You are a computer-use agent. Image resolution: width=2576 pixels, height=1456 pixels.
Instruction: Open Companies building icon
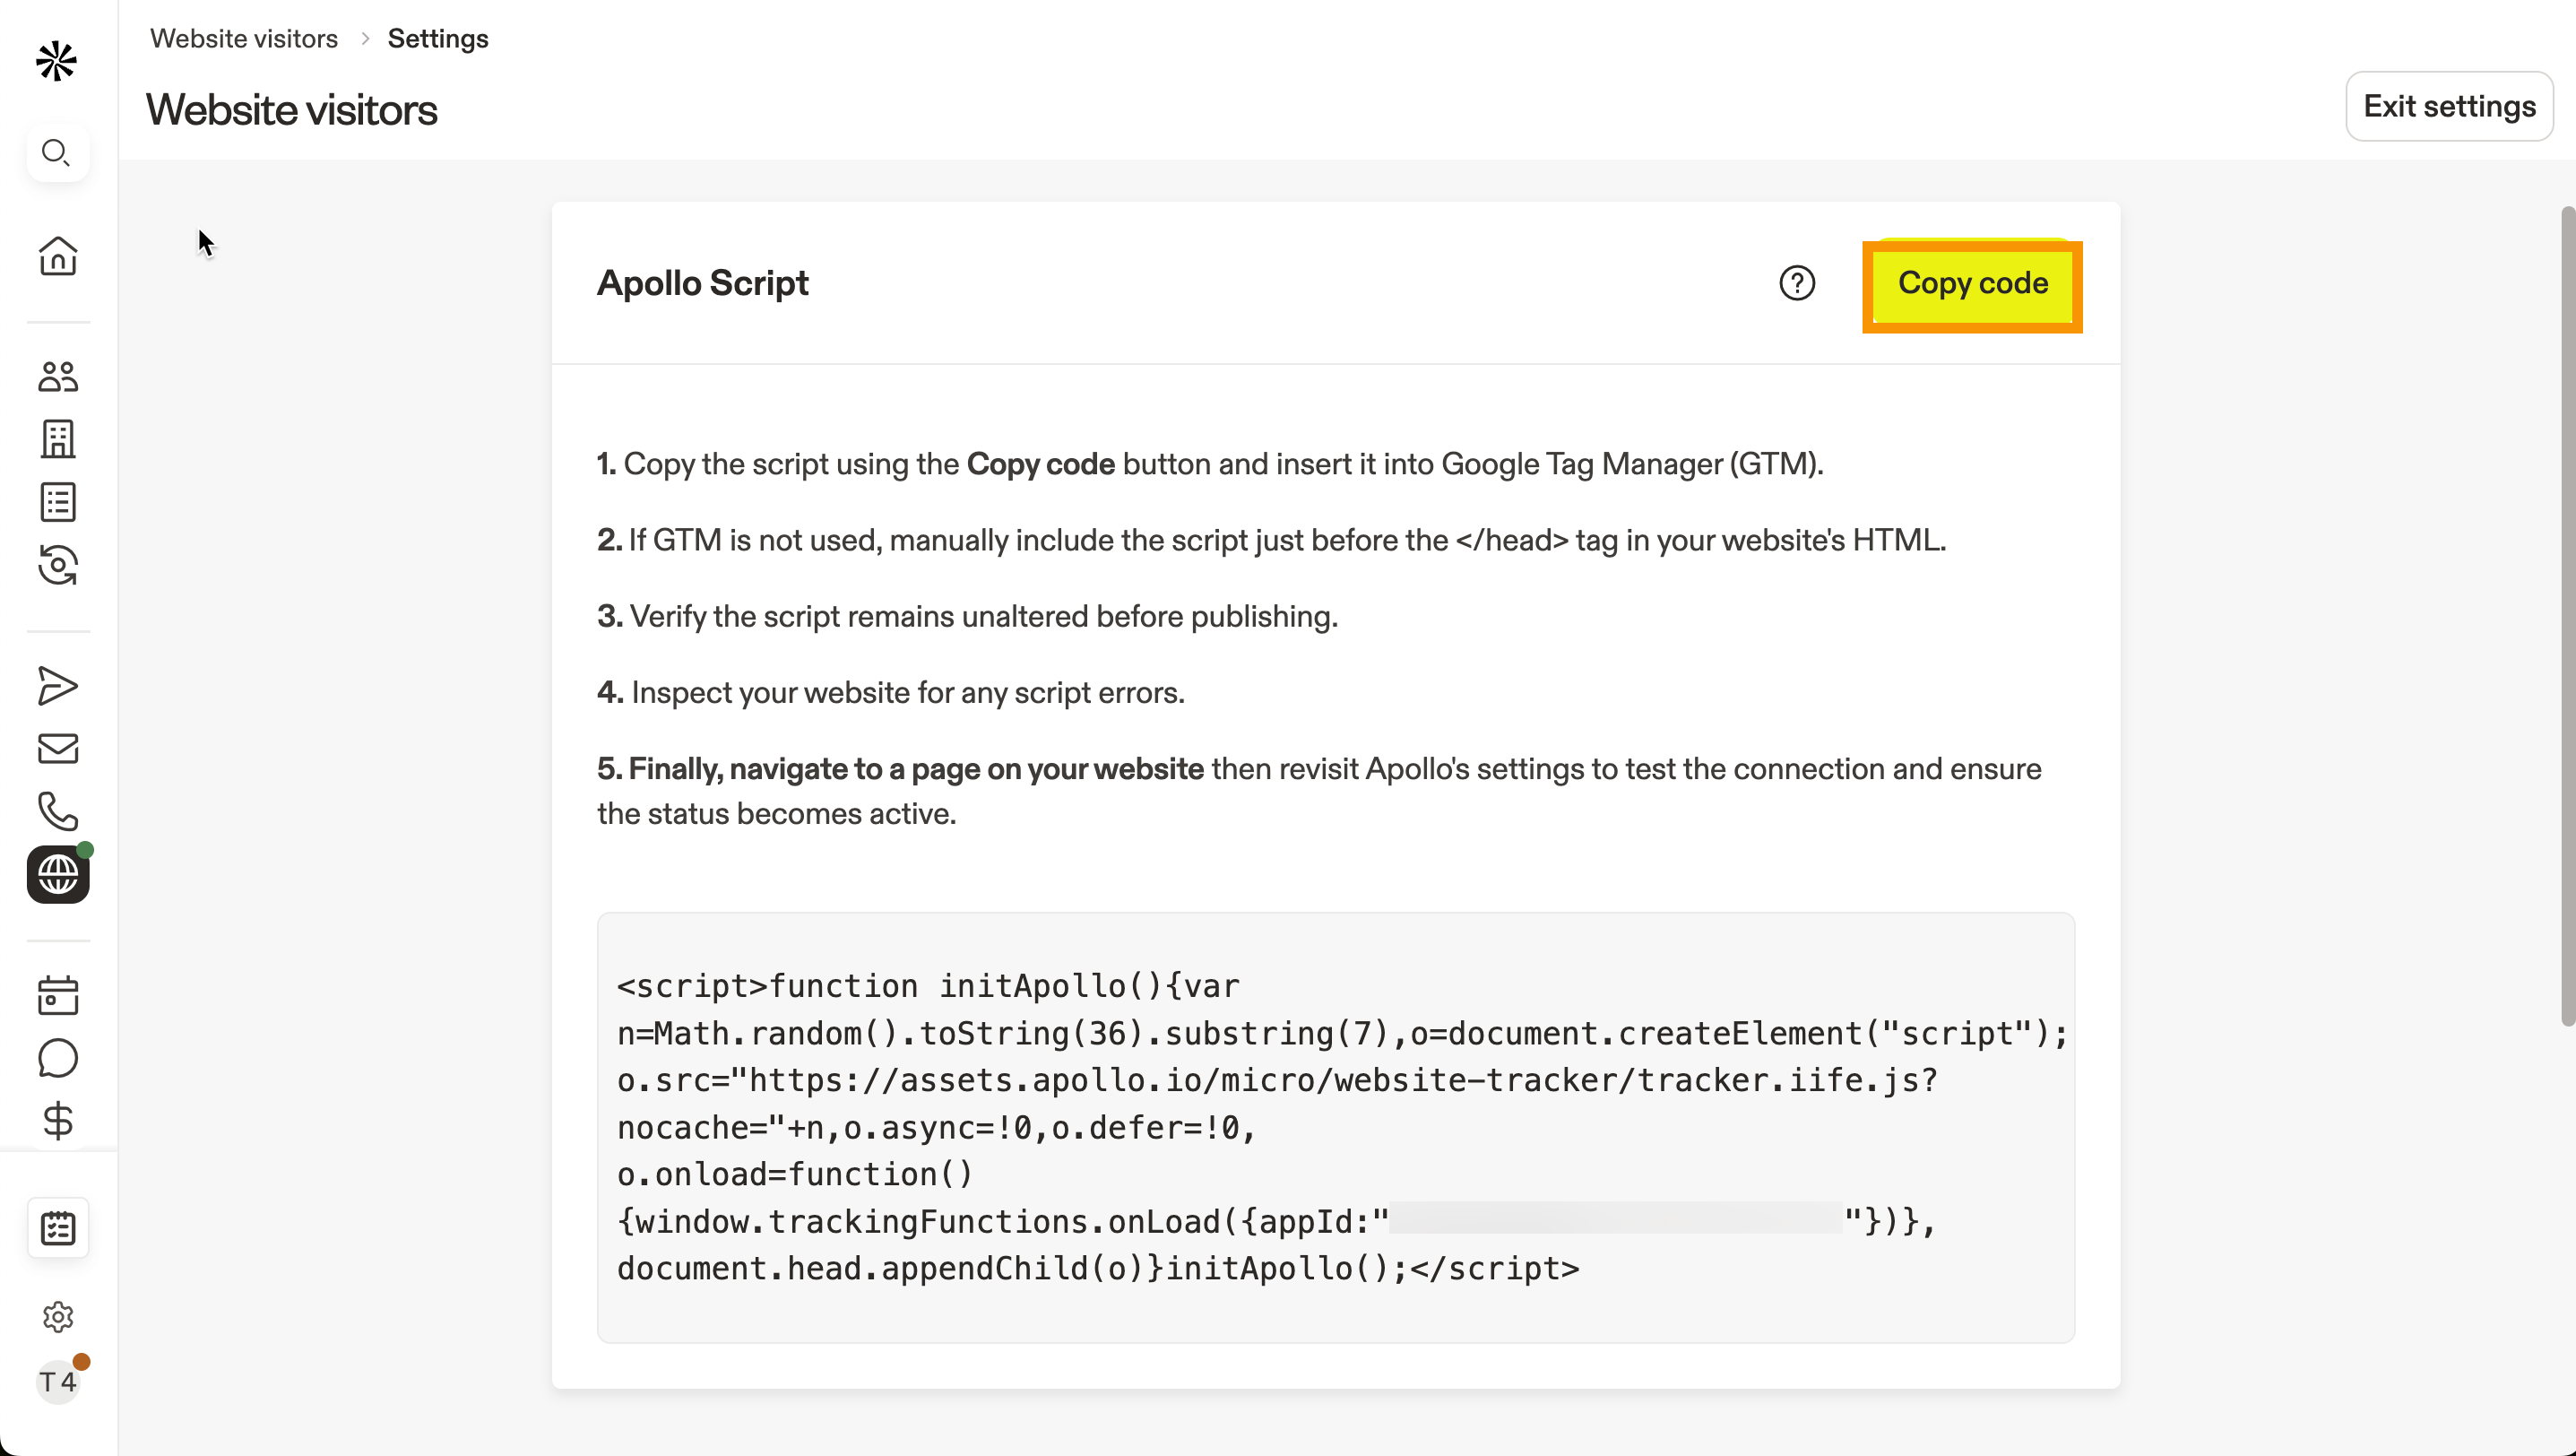coord(58,439)
